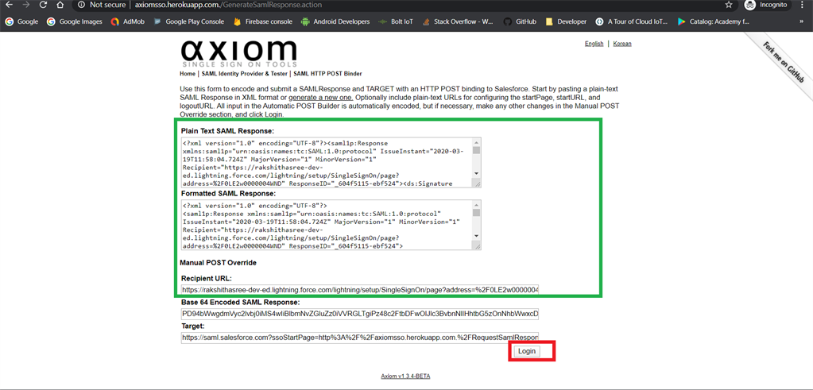The image size is (813, 390).
Task: Click Fork me on GitHub ribbon
Action: (782, 63)
